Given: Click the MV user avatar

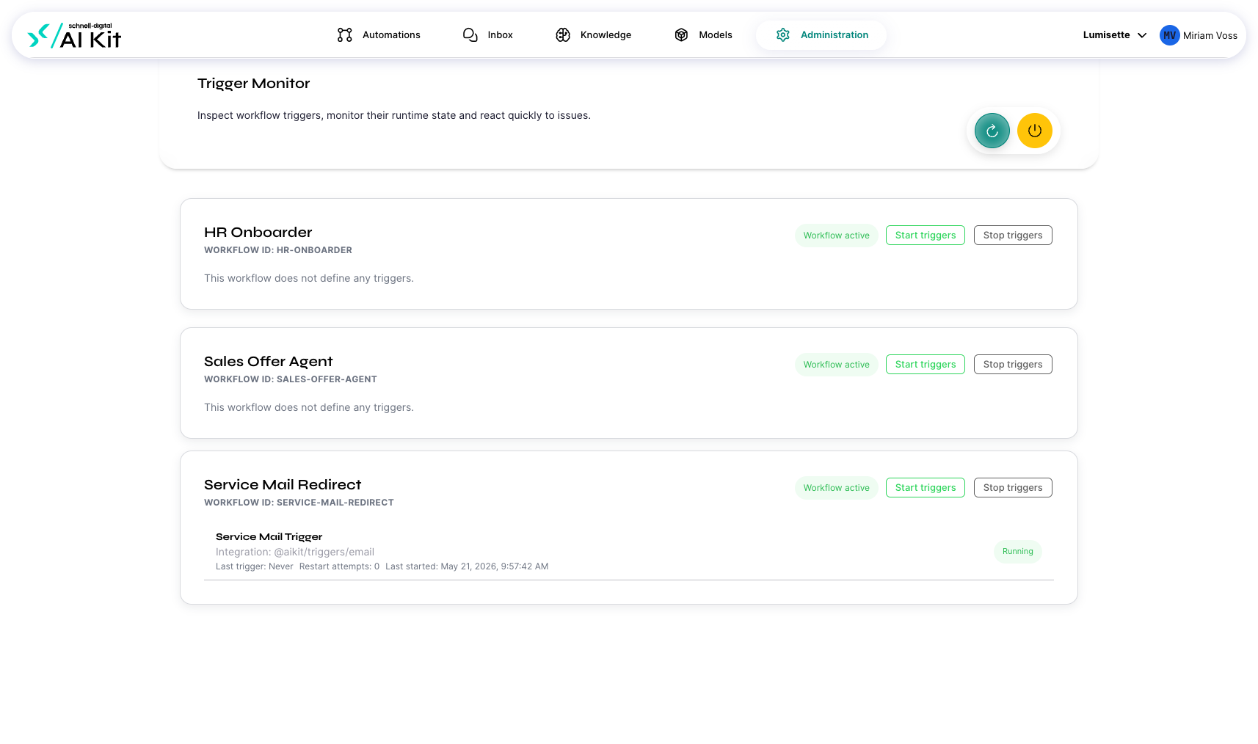Looking at the screenshot, I should click(x=1170, y=35).
